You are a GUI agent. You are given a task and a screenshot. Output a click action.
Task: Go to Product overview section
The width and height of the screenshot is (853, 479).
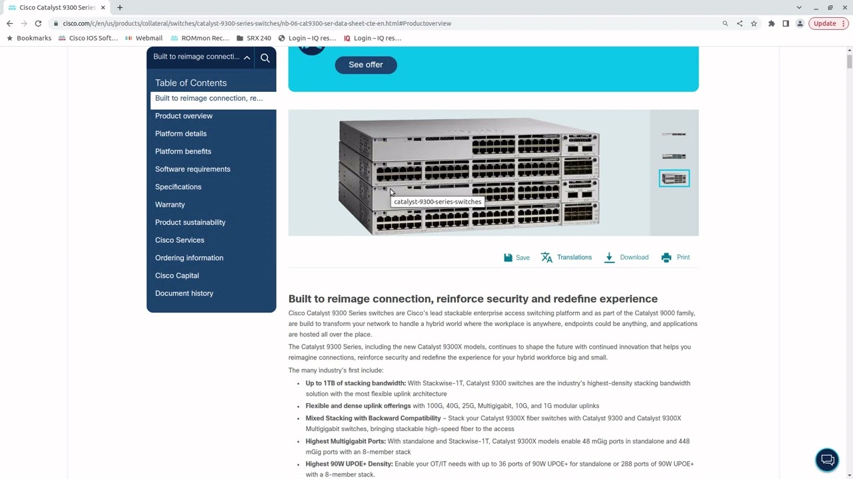point(184,116)
